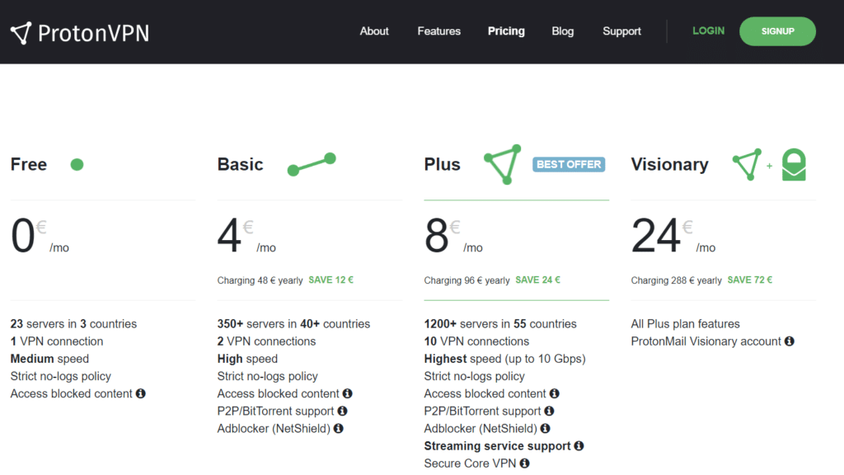Click info icon for Basic Access blocked content
The width and height of the screenshot is (844, 475).
pos(347,393)
